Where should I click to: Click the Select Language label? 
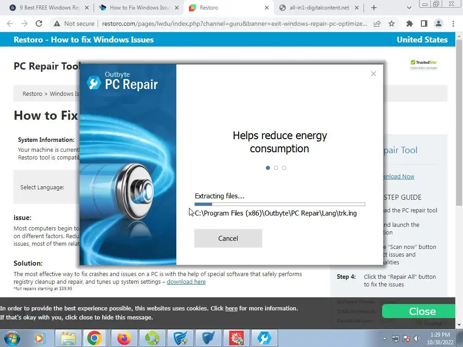point(42,188)
